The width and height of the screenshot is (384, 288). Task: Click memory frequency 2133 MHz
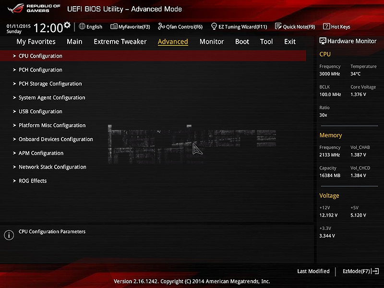point(330,155)
